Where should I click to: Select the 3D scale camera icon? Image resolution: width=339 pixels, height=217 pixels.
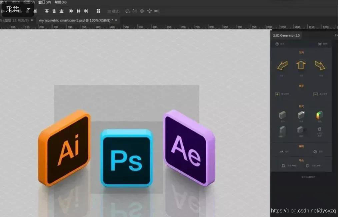pos(157,11)
